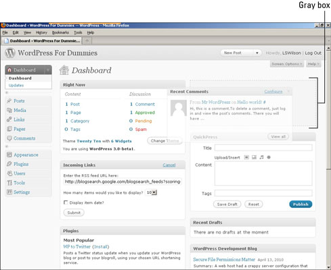Open the Edit menu
This screenshot has height=270, width=331.
click(x=16, y=32)
